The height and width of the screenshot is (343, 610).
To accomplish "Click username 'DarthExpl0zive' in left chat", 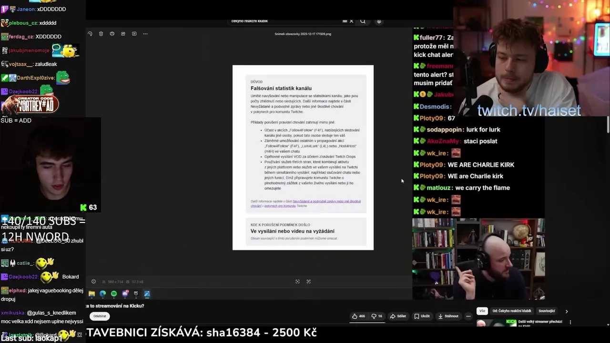I will 36,78.
